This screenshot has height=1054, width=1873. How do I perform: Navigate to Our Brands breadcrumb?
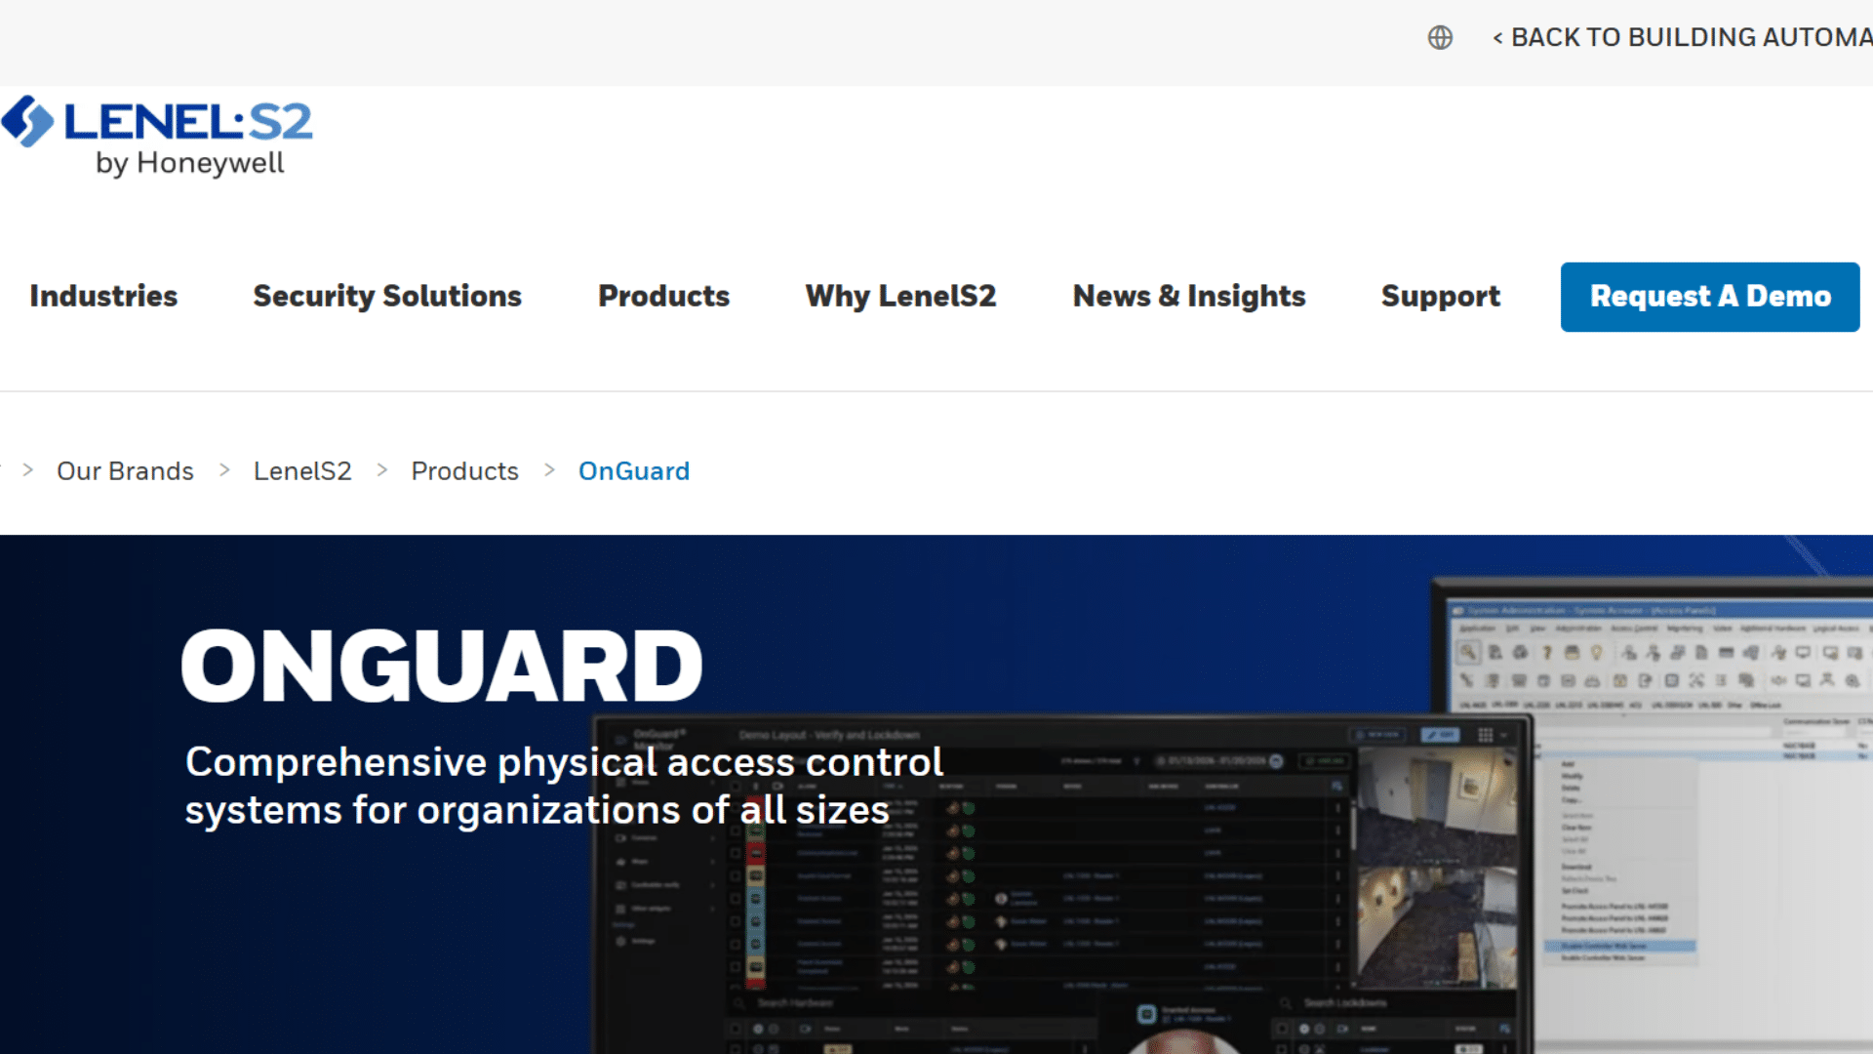[x=125, y=471]
